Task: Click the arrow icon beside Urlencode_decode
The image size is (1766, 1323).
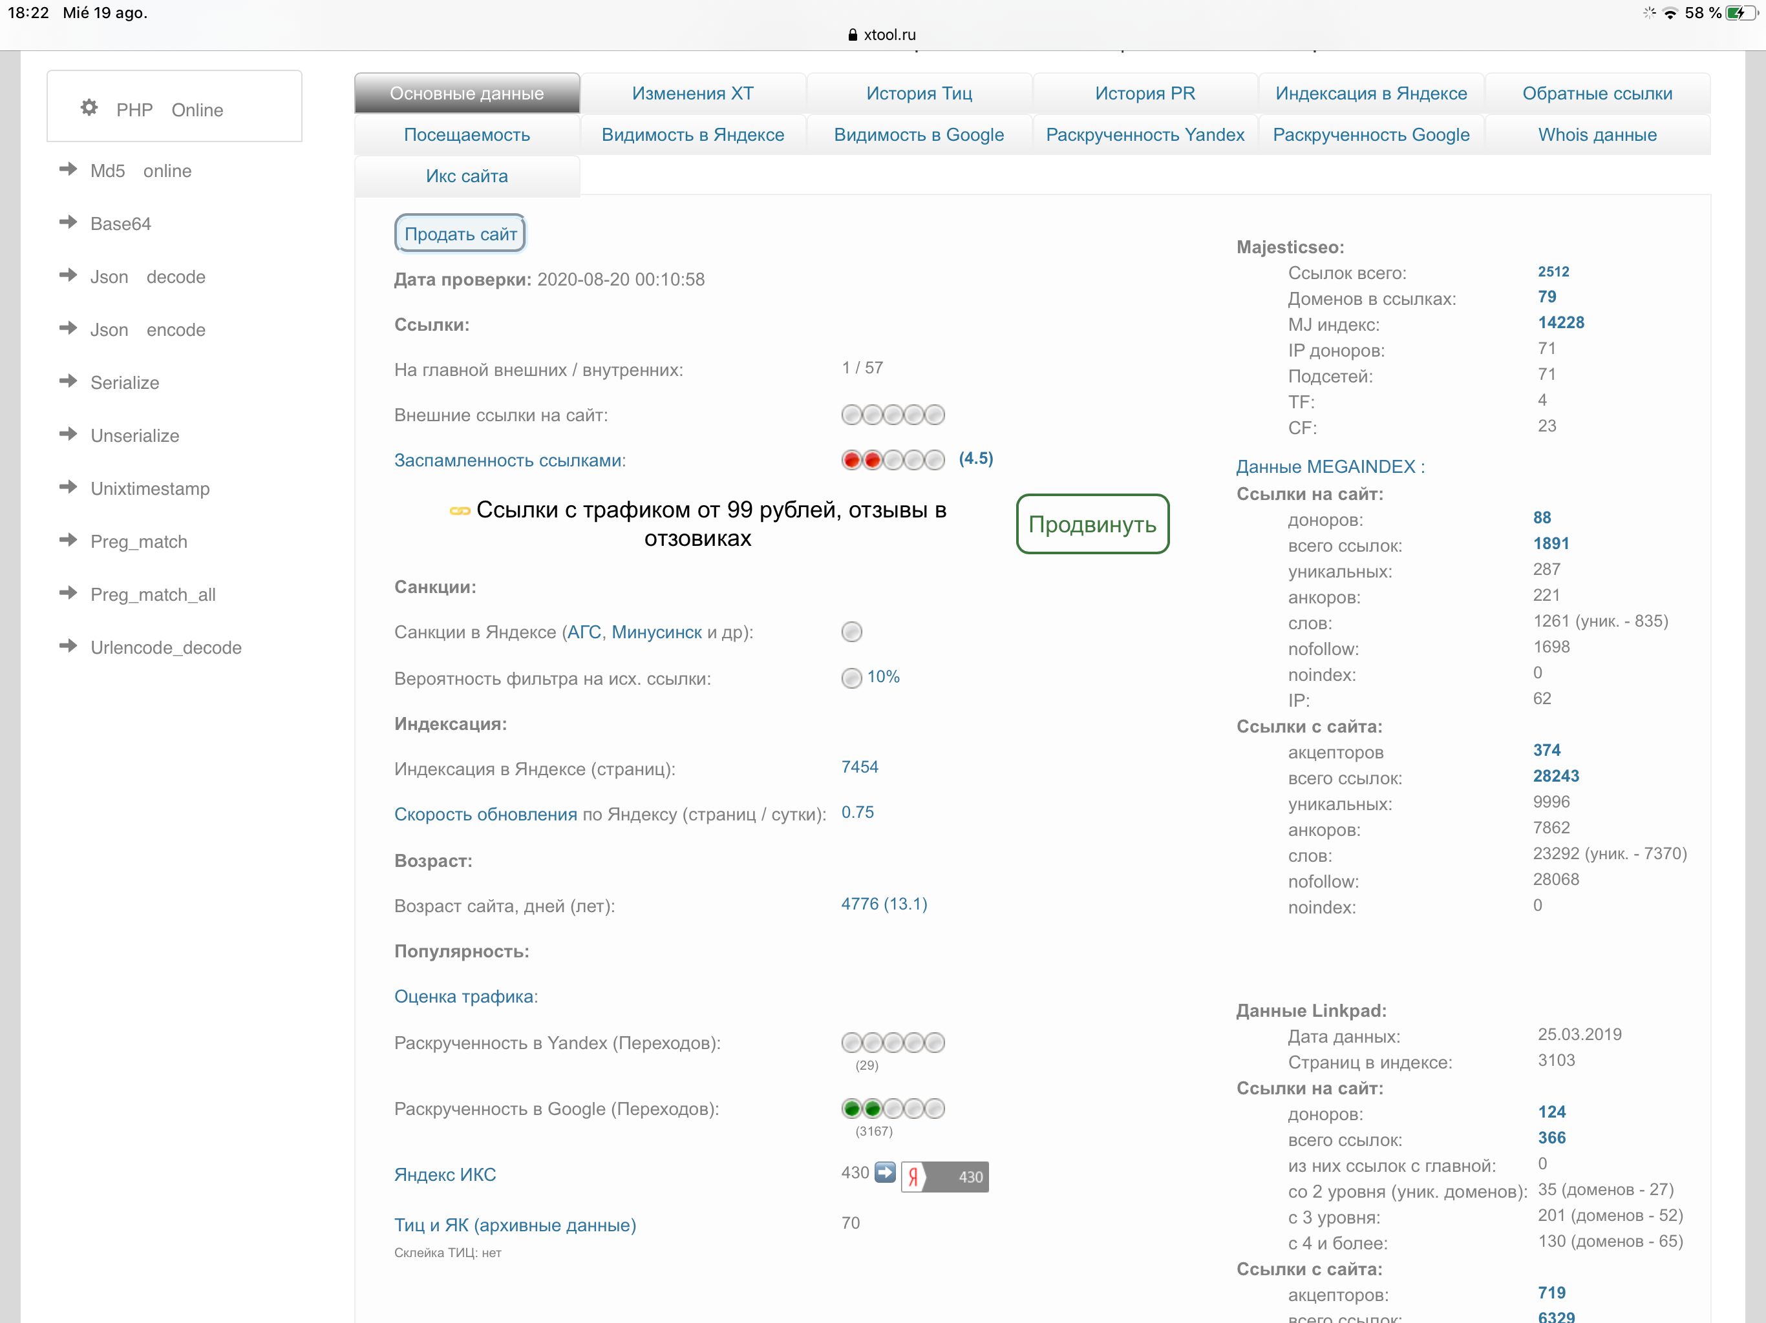Action: (69, 645)
